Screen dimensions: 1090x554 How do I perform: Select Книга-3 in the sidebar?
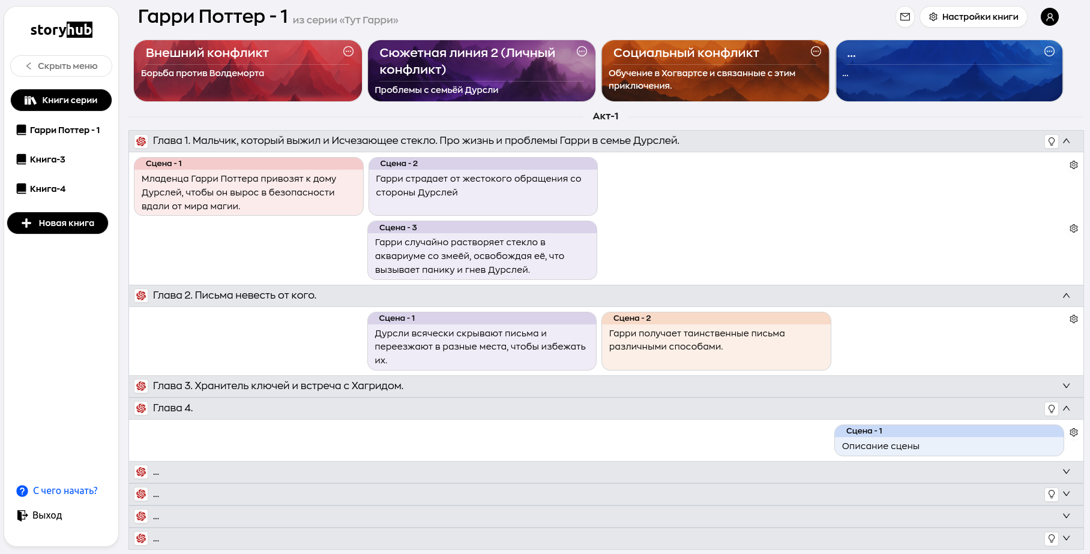tap(47, 159)
